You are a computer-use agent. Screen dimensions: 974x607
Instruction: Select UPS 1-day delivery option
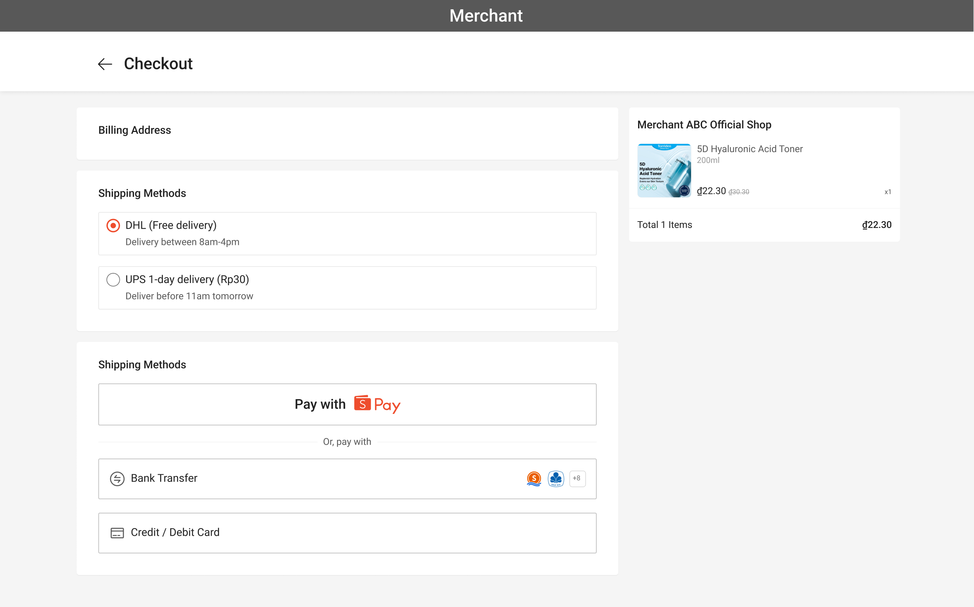point(113,279)
